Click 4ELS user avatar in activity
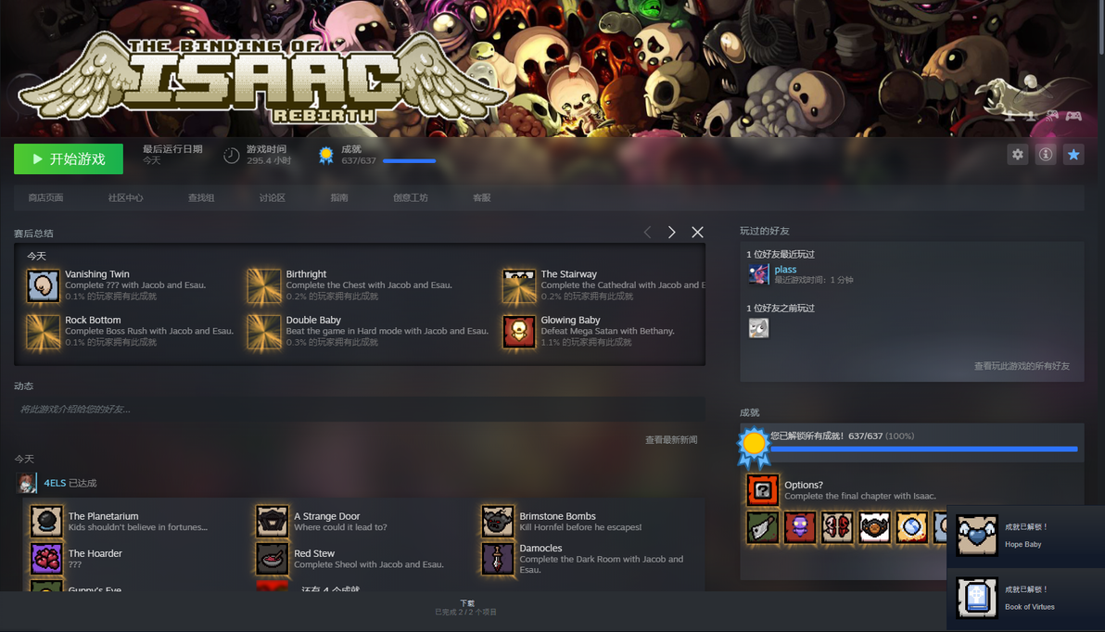Screen dimensions: 1105x632 [x=27, y=484]
